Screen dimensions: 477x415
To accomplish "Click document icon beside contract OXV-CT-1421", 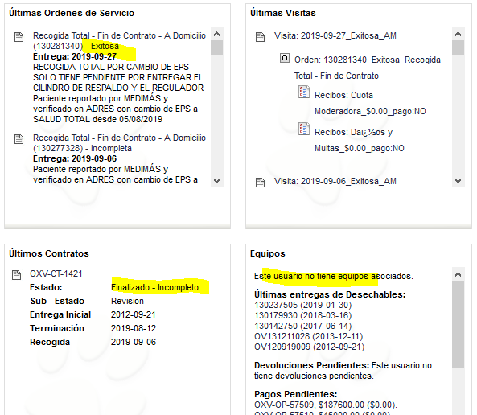I will click(x=16, y=275).
